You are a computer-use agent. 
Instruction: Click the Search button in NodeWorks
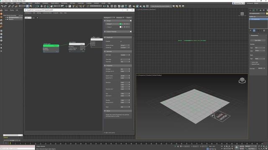pyautogui.click(x=129, y=17)
